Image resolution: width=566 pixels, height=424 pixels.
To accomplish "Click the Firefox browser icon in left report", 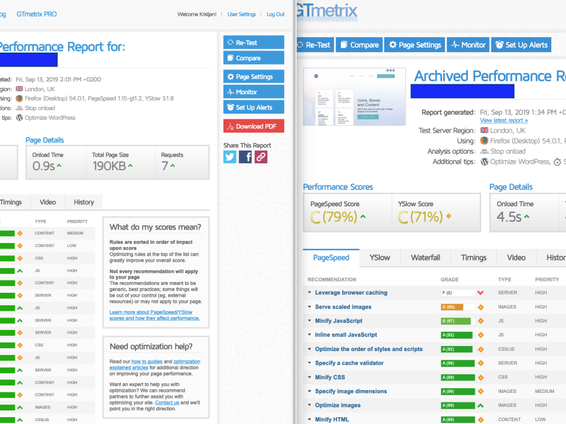I will tap(19, 98).
